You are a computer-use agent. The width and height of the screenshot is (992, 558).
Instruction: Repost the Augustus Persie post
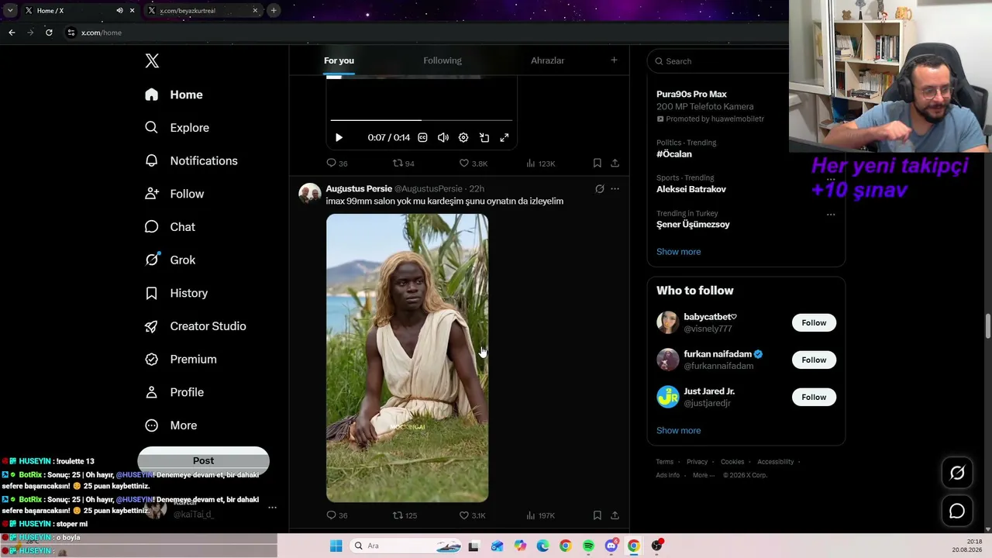[405, 515]
